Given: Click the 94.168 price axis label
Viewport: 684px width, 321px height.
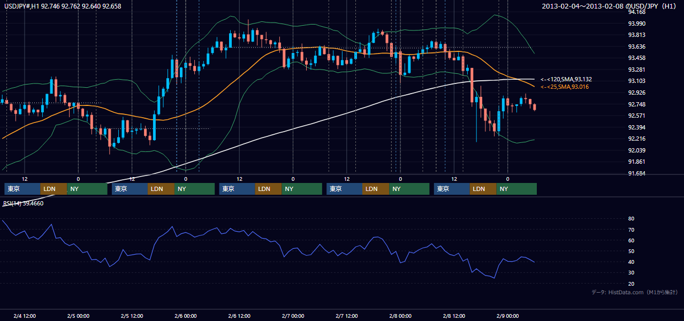Looking at the screenshot, I should pos(636,12).
